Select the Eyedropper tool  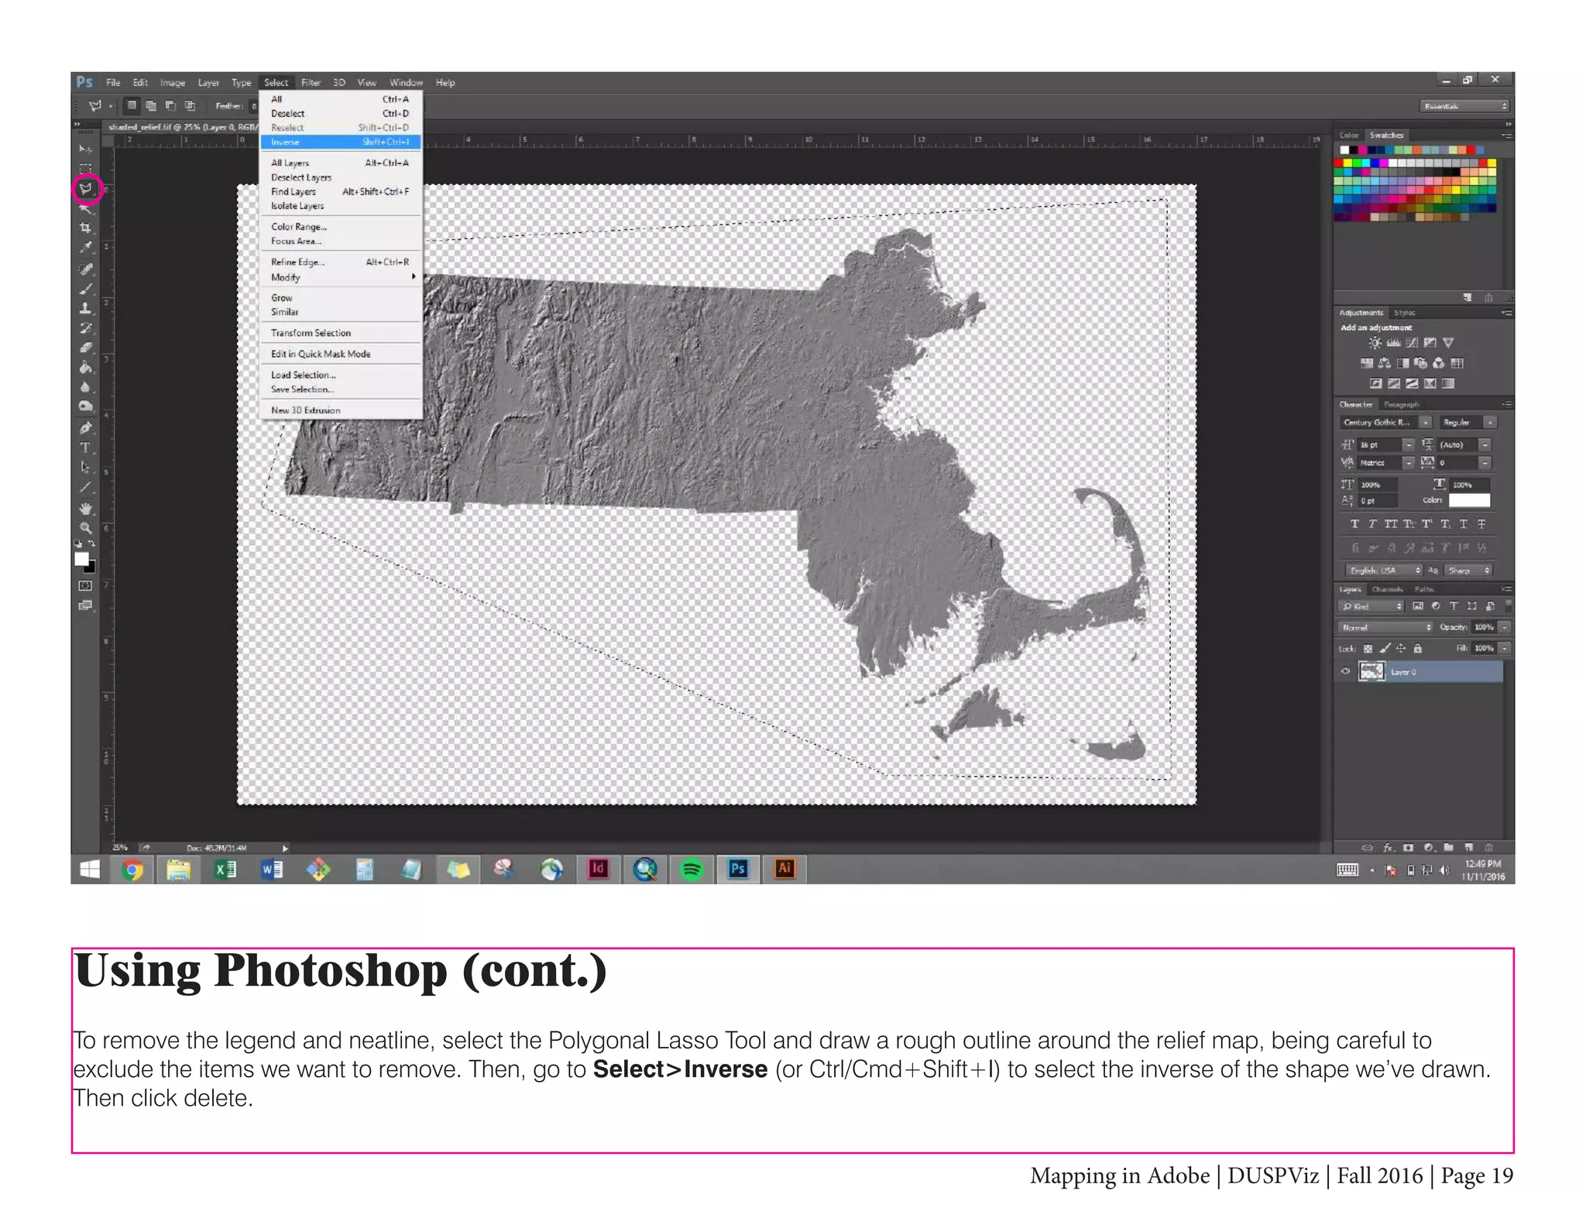[x=85, y=248]
